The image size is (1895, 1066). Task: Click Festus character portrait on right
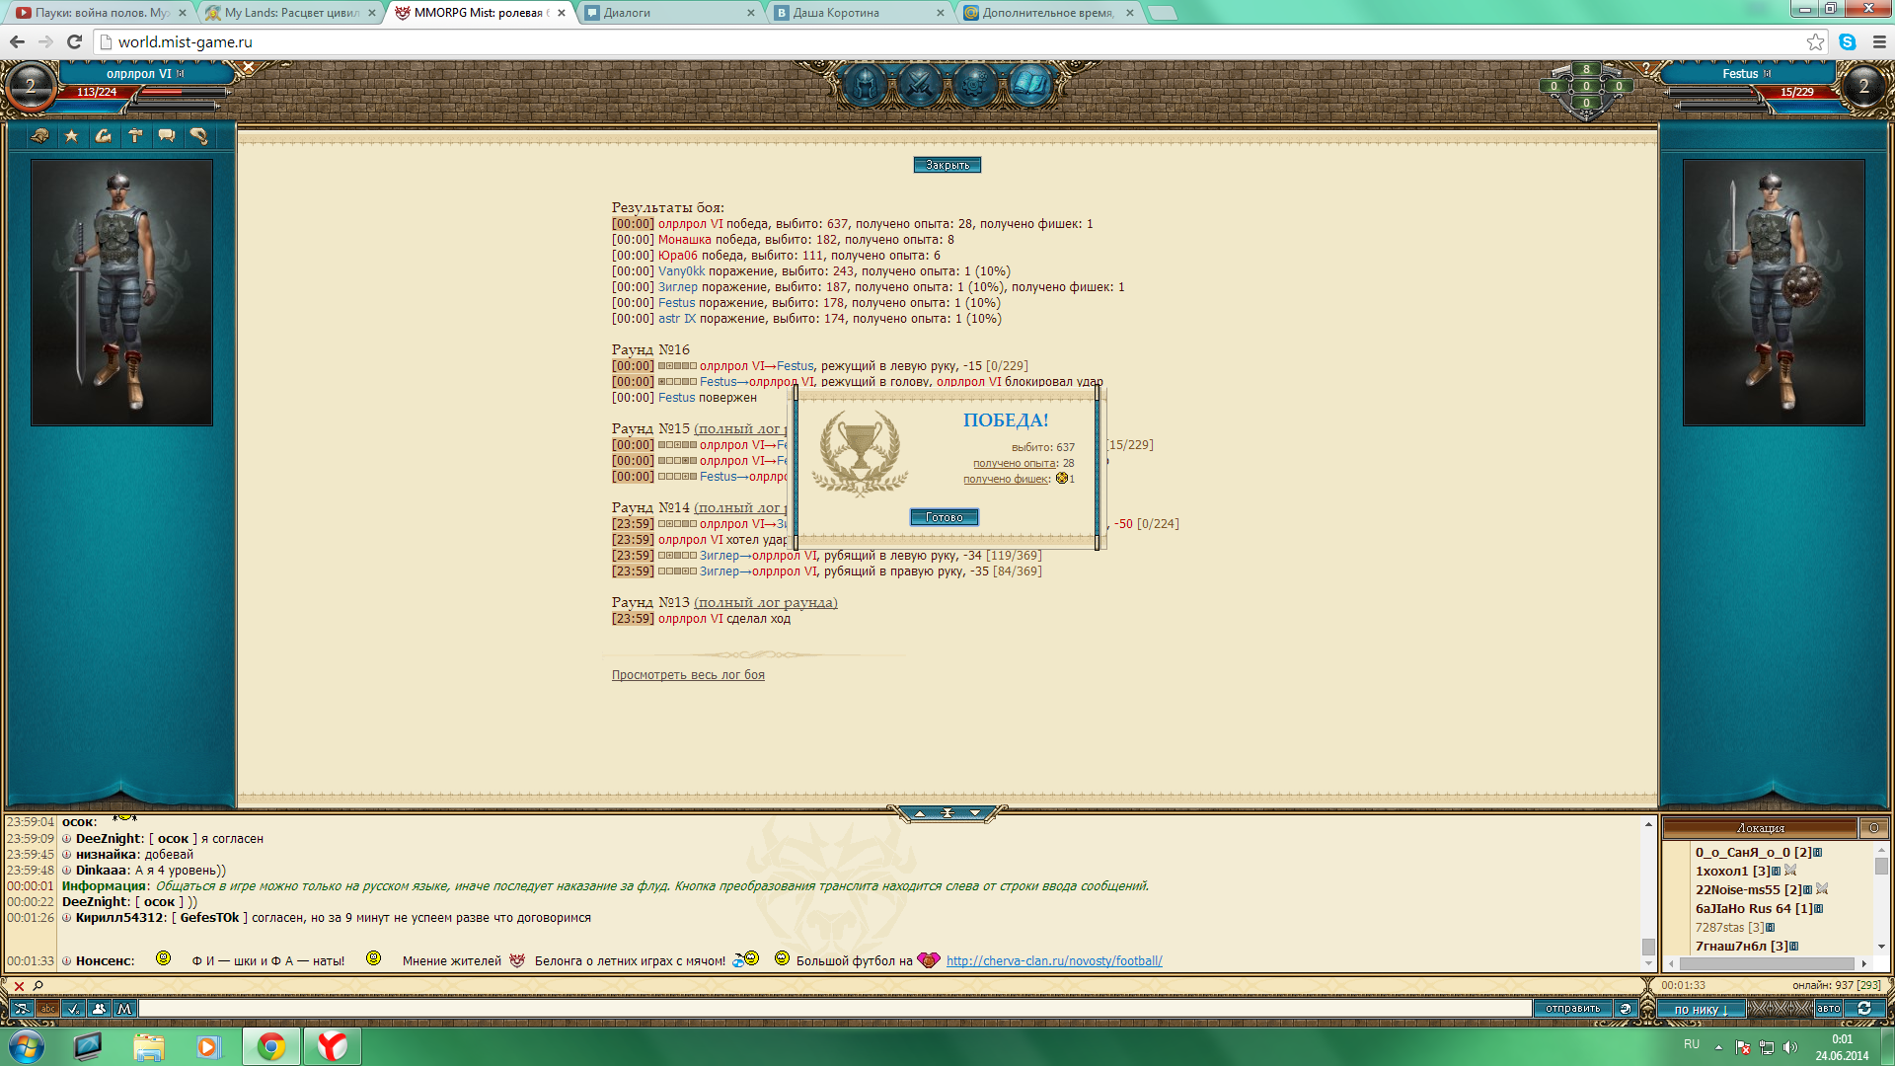pos(1774,292)
